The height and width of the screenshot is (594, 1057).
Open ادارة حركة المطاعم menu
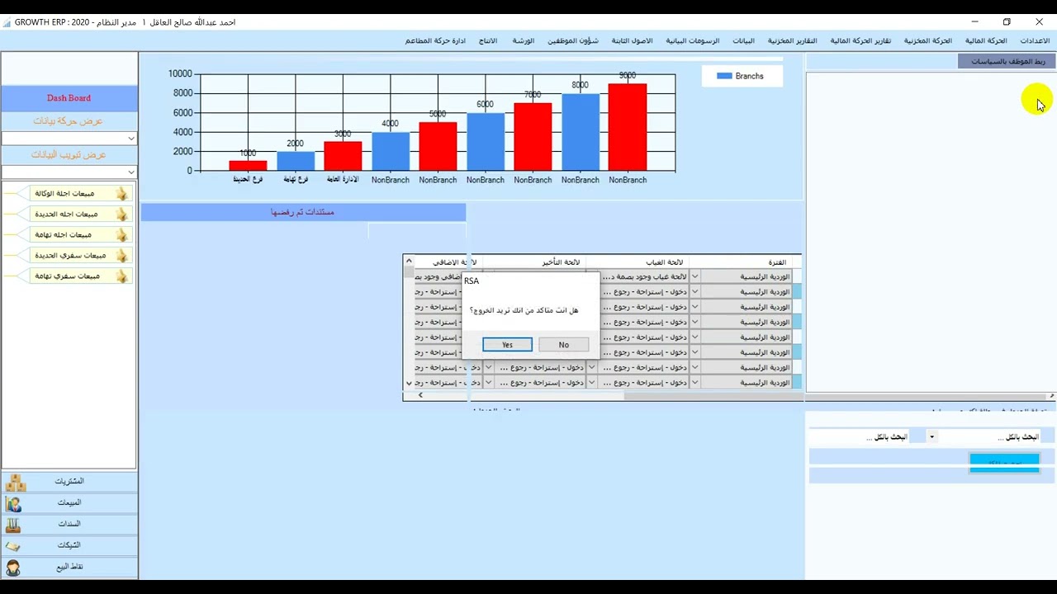click(435, 40)
